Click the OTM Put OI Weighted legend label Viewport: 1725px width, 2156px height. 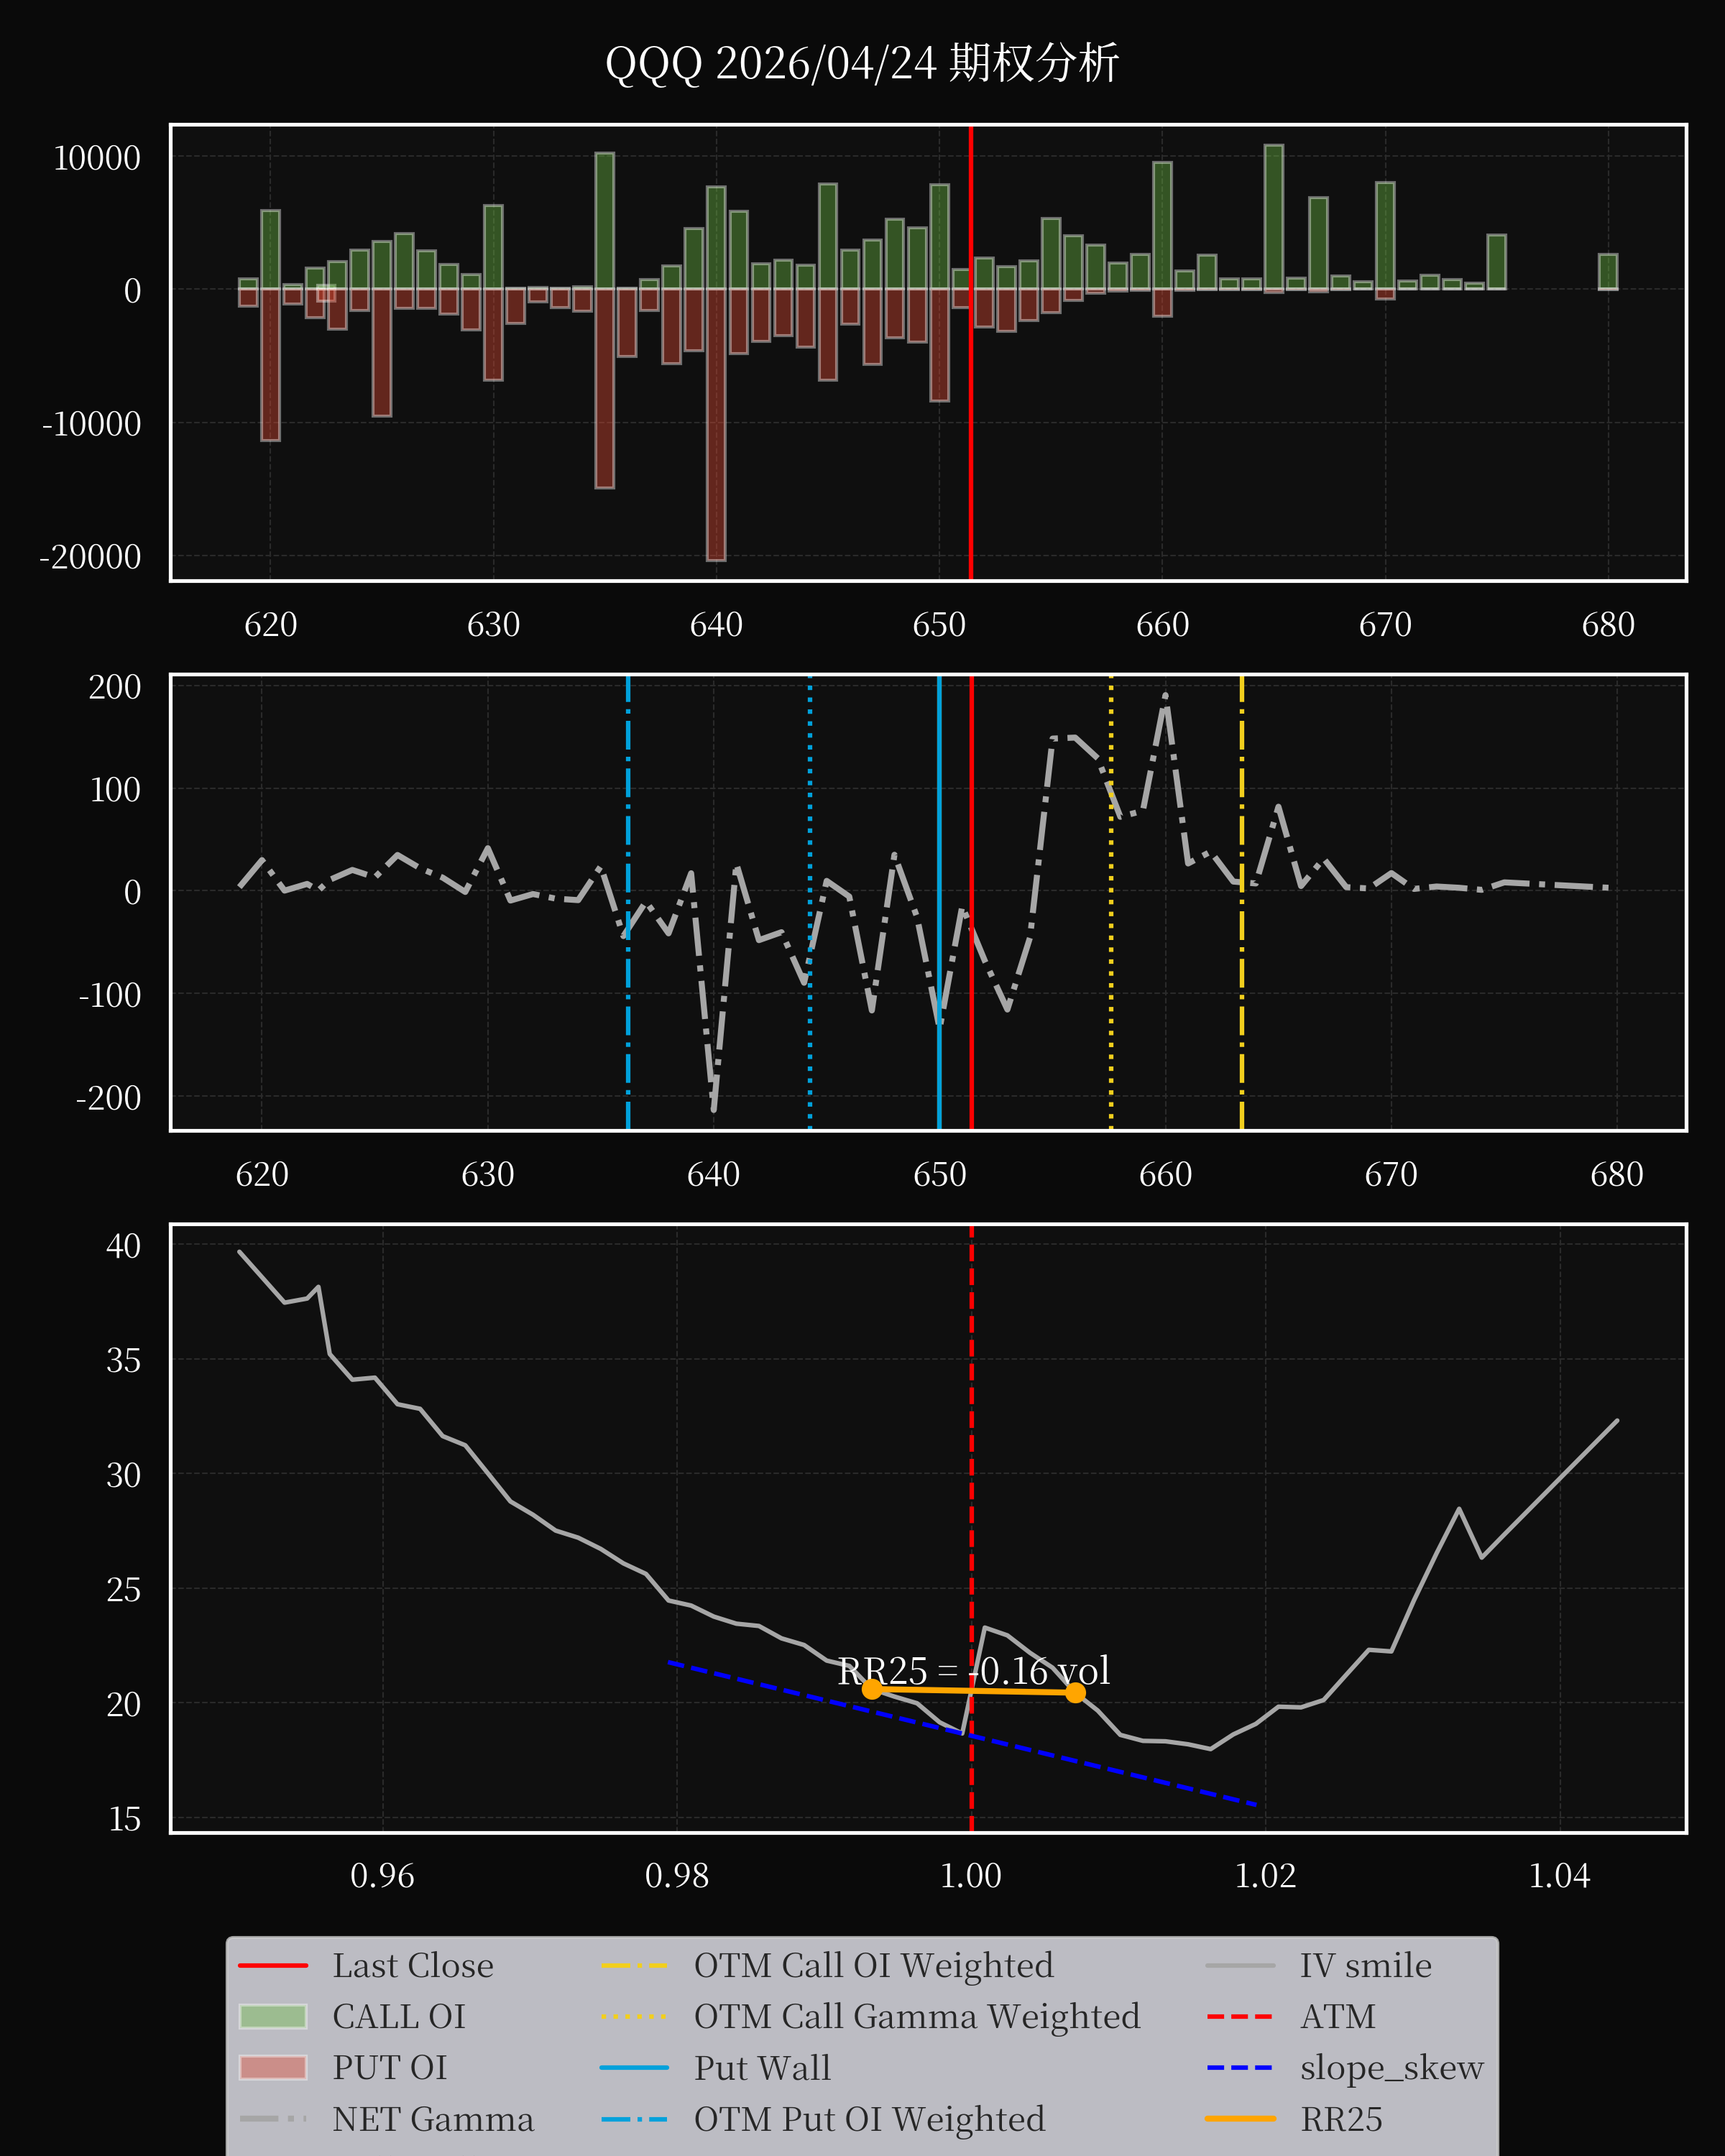[x=870, y=2119]
